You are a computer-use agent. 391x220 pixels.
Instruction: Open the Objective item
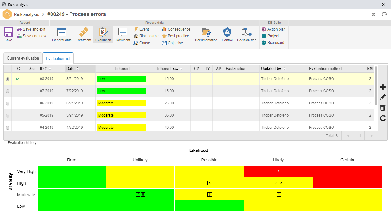pos(172,43)
